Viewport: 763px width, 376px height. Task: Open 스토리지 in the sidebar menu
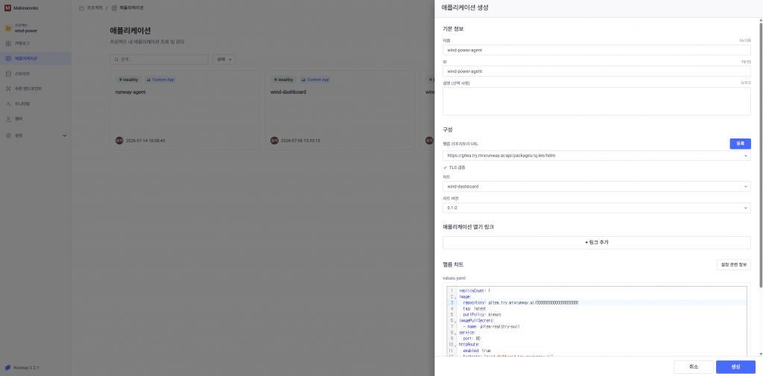36,74
